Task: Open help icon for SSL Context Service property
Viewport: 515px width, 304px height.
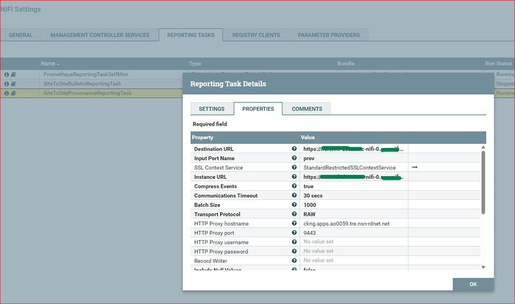Action: point(294,167)
